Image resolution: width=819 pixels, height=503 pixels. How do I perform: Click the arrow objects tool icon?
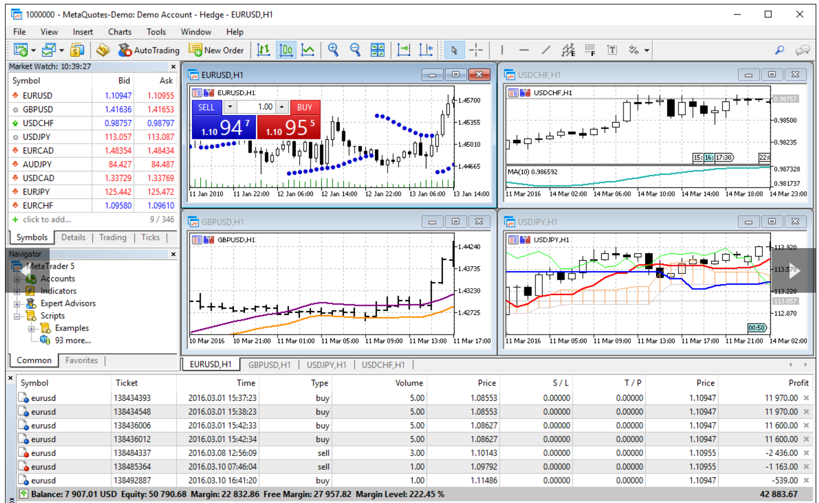click(634, 50)
